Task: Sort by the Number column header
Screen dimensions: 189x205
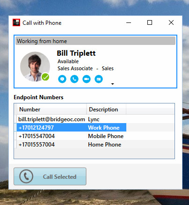Action: pyautogui.click(x=51, y=110)
